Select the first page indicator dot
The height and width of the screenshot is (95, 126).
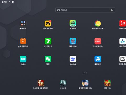[84, 73]
